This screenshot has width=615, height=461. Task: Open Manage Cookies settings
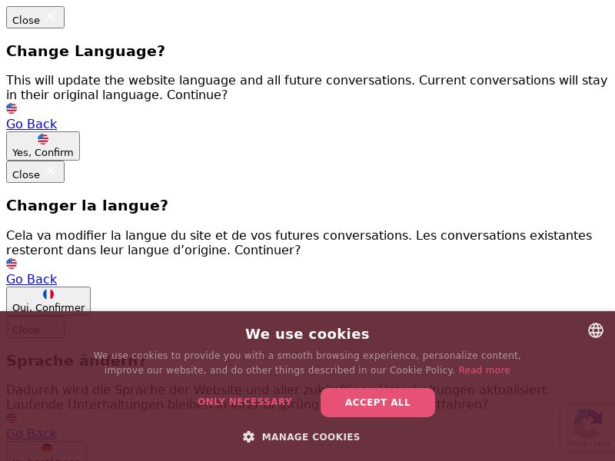point(301,436)
